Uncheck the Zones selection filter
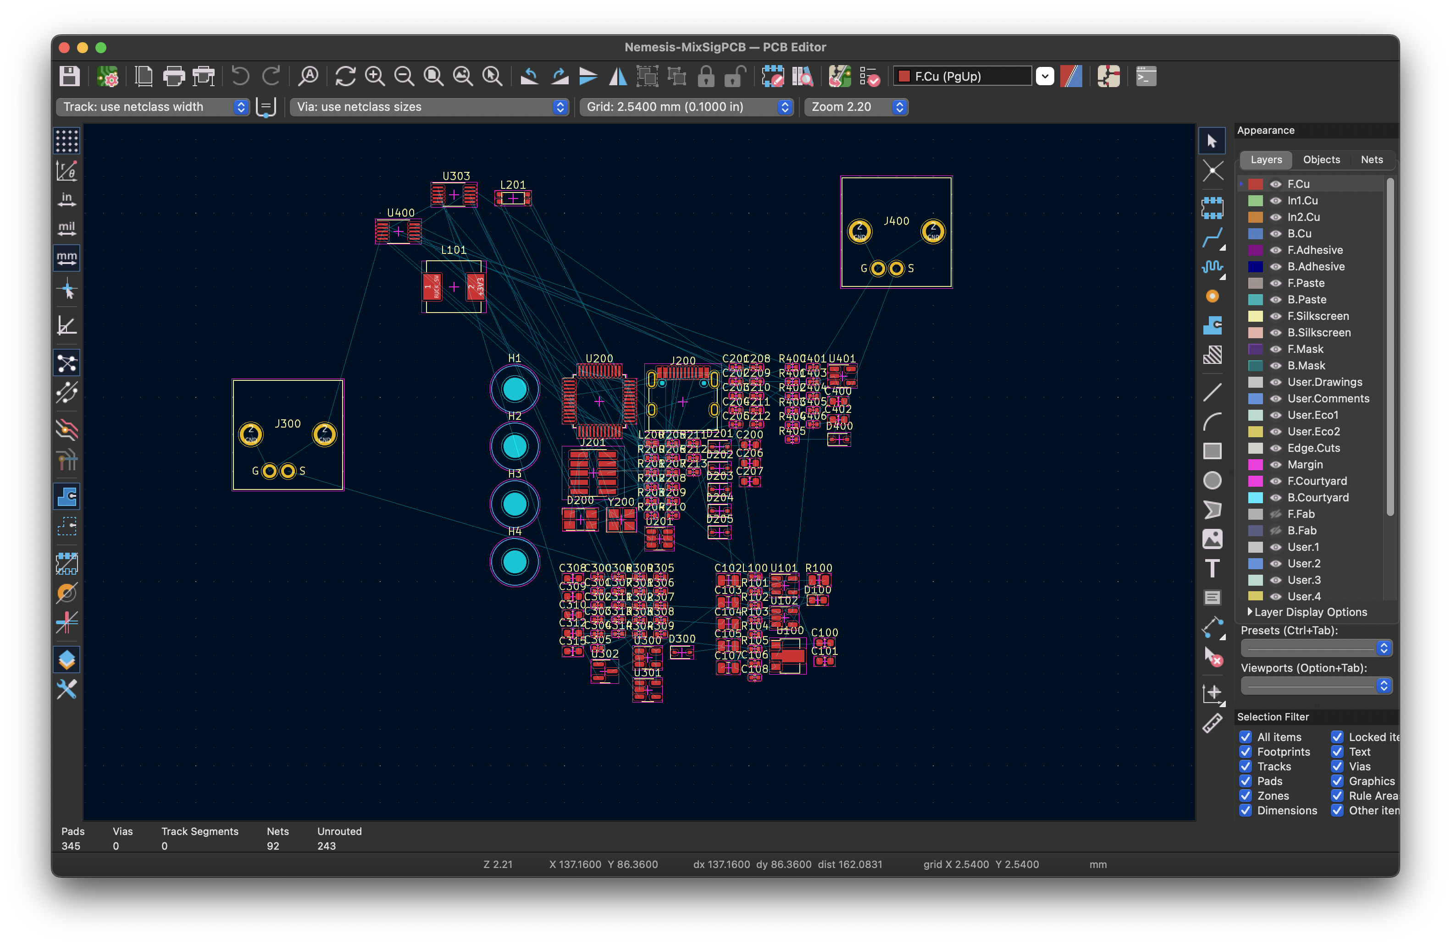The image size is (1451, 945). pyautogui.click(x=1246, y=796)
